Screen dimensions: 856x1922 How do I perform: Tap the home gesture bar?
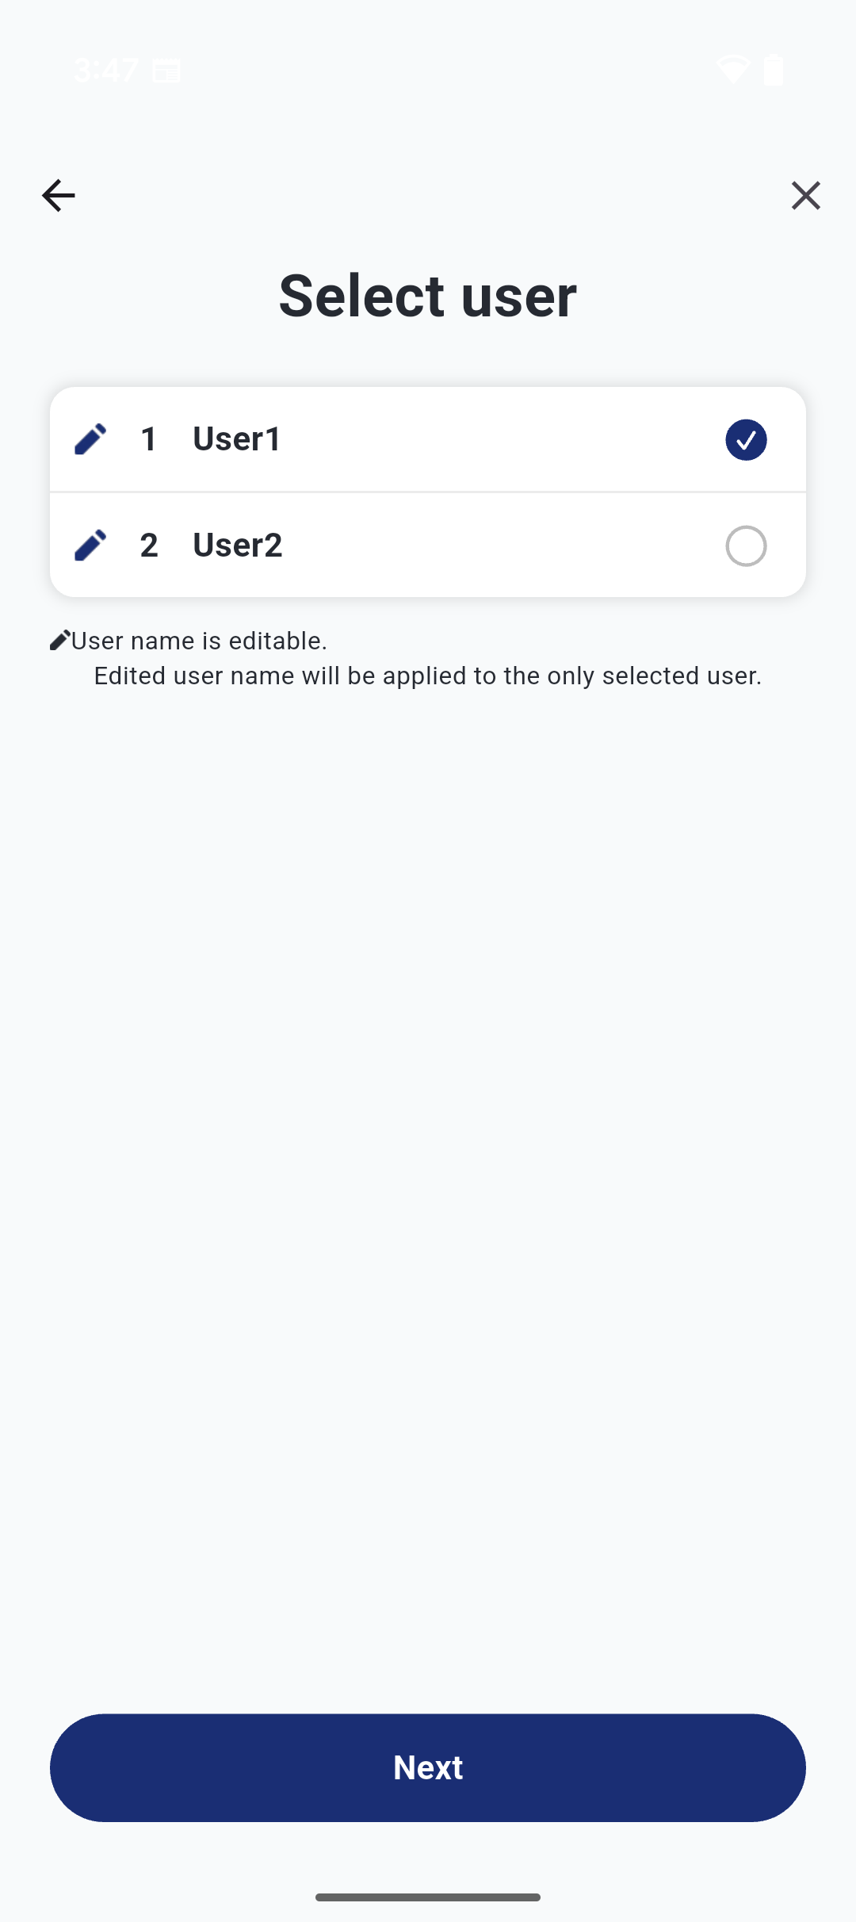[428, 1897]
